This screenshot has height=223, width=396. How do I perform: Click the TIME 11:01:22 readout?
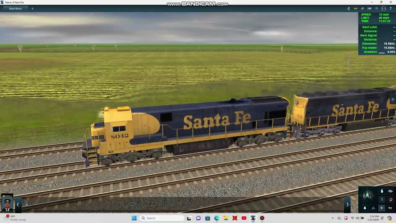point(376,21)
